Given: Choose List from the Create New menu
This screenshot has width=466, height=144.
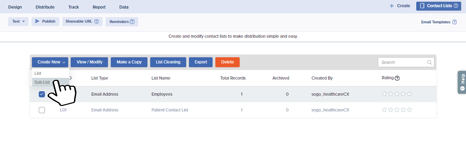Looking at the screenshot, I should pyautogui.click(x=38, y=73).
